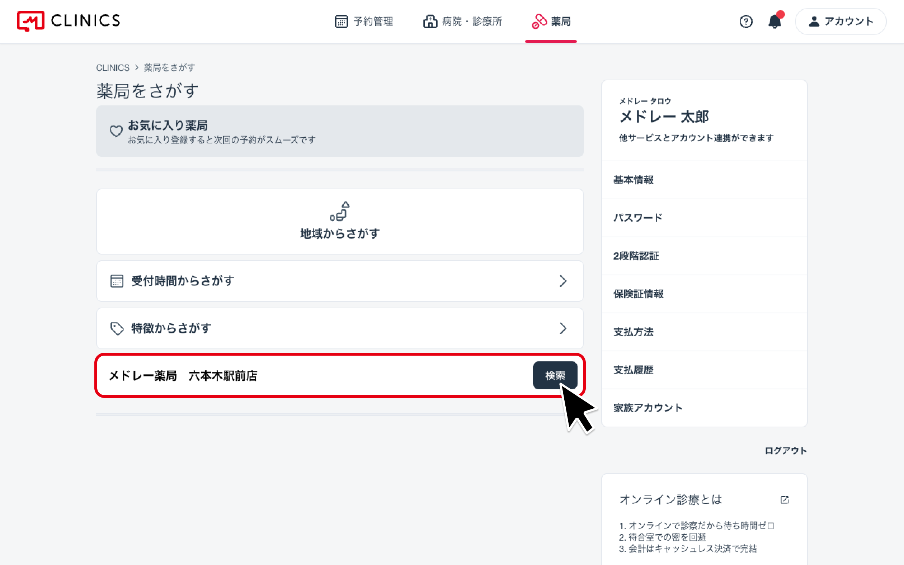Open 家族アカウント in account menu
The image size is (904, 565).
coord(704,408)
